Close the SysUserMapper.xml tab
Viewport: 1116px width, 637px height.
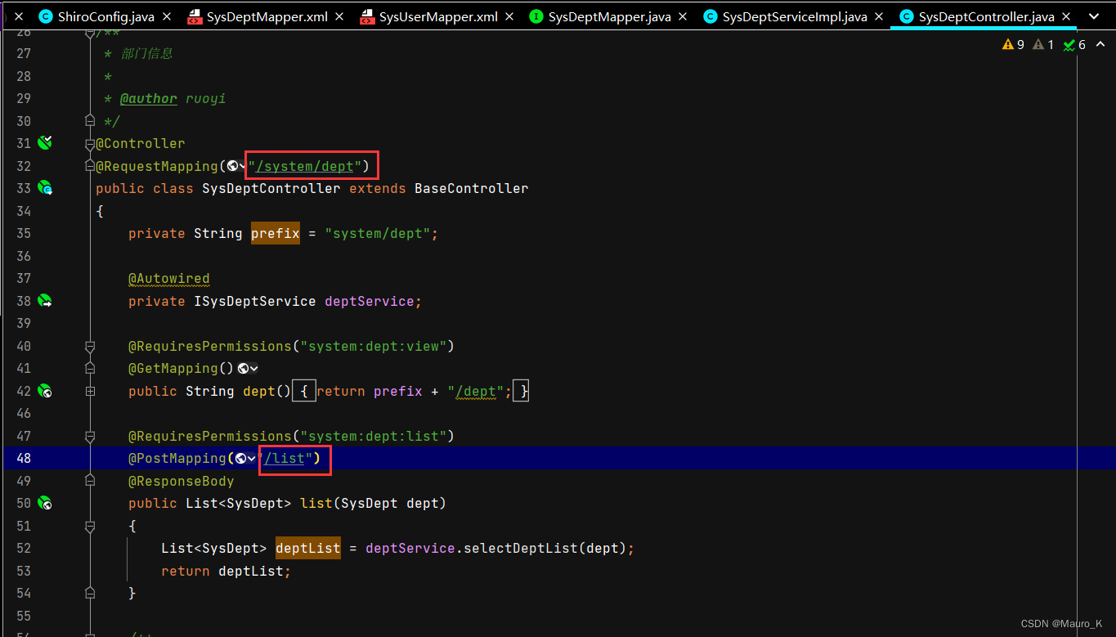coord(510,16)
